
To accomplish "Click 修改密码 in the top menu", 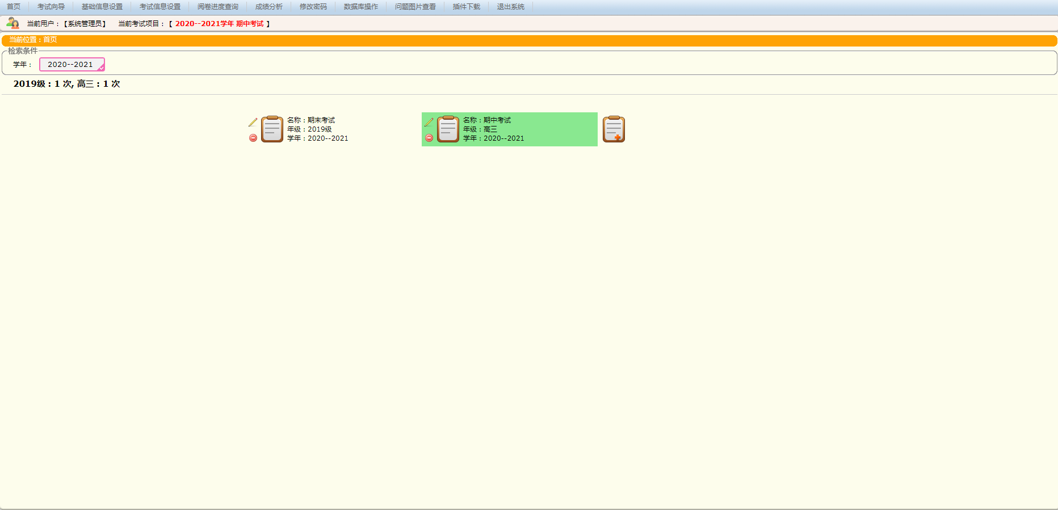I will coord(313,7).
